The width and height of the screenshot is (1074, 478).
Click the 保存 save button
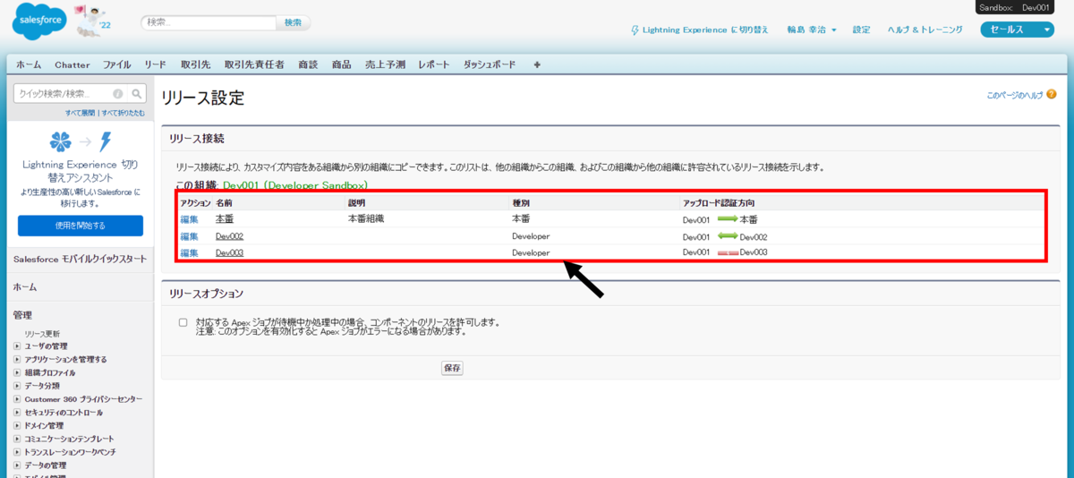point(452,368)
